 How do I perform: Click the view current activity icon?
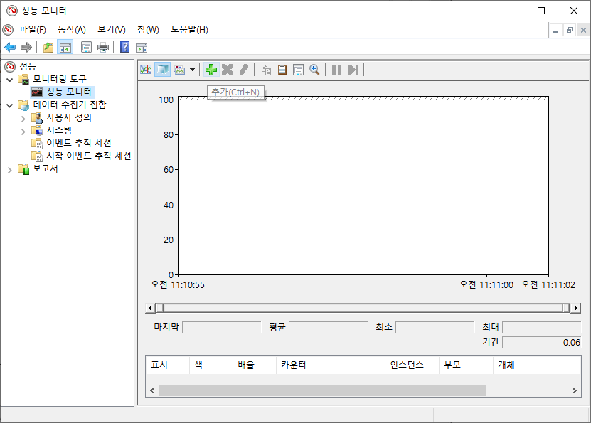click(146, 70)
